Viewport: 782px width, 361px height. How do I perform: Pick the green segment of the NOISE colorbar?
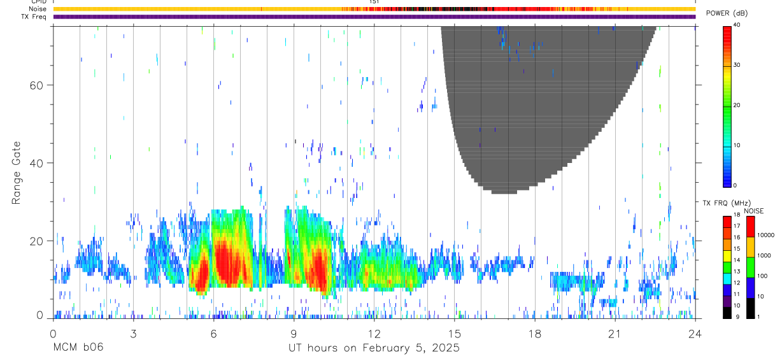tap(750, 267)
